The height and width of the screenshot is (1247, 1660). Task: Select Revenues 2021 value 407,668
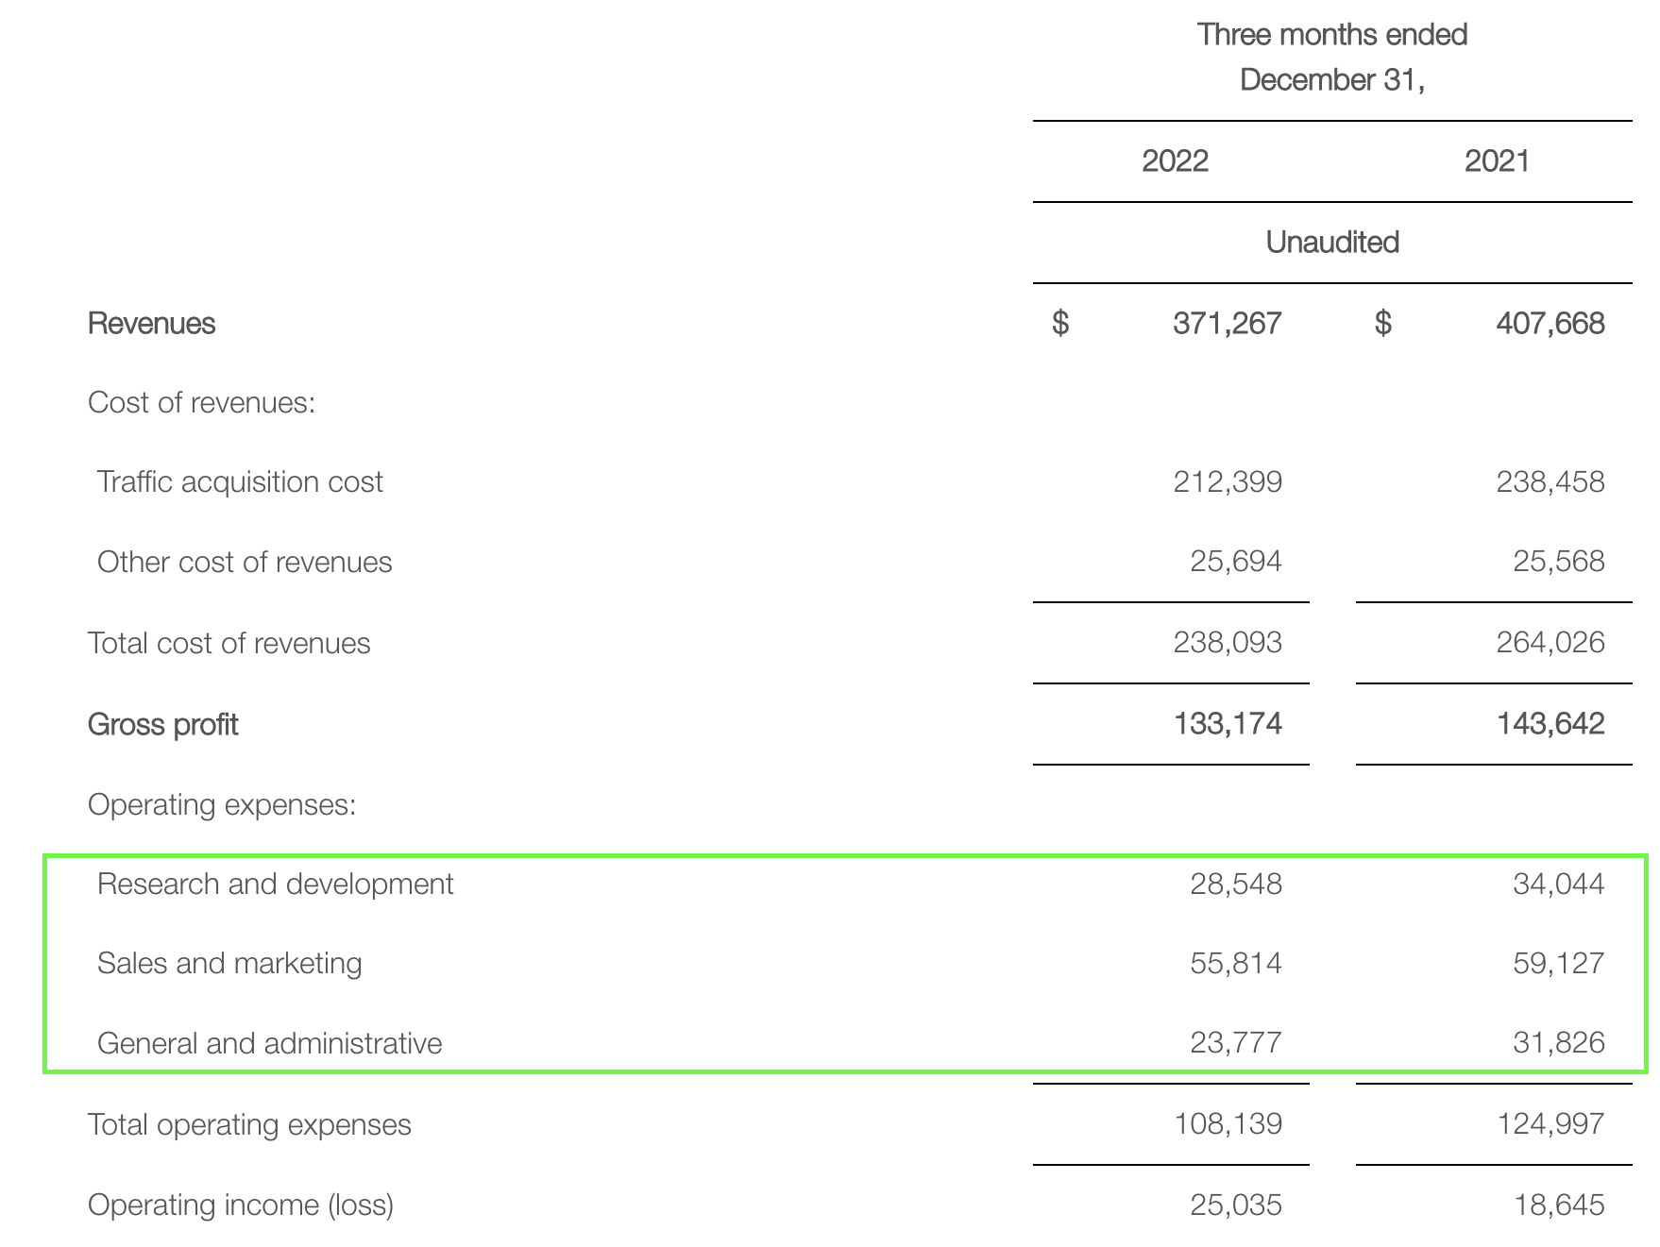click(x=1550, y=324)
